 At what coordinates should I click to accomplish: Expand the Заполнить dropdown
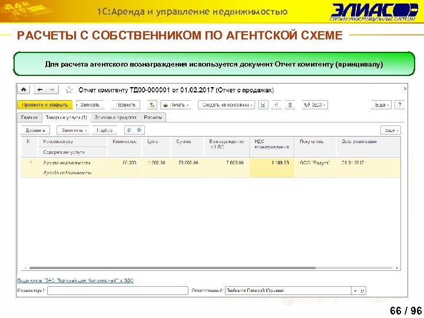73,130
